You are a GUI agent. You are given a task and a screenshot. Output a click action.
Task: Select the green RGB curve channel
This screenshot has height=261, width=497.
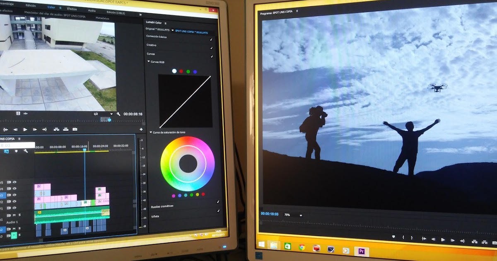coord(188,71)
